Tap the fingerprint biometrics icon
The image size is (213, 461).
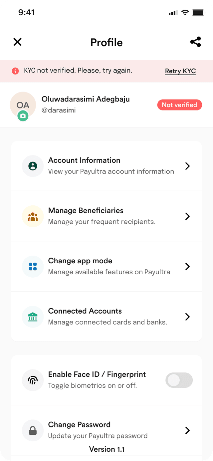pyautogui.click(x=33, y=380)
